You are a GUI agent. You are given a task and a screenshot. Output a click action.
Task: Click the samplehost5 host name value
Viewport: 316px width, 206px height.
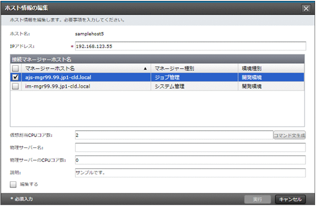tap(89, 34)
